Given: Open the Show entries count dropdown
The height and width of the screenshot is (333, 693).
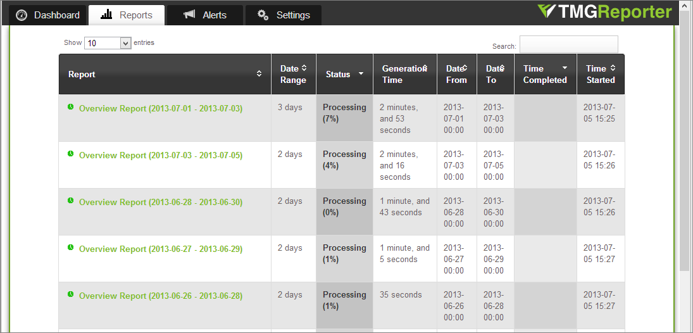Looking at the screenshot, I should (108, 43).
